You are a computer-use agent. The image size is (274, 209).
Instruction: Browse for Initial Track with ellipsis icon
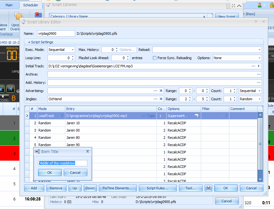[x=253, y=66]
